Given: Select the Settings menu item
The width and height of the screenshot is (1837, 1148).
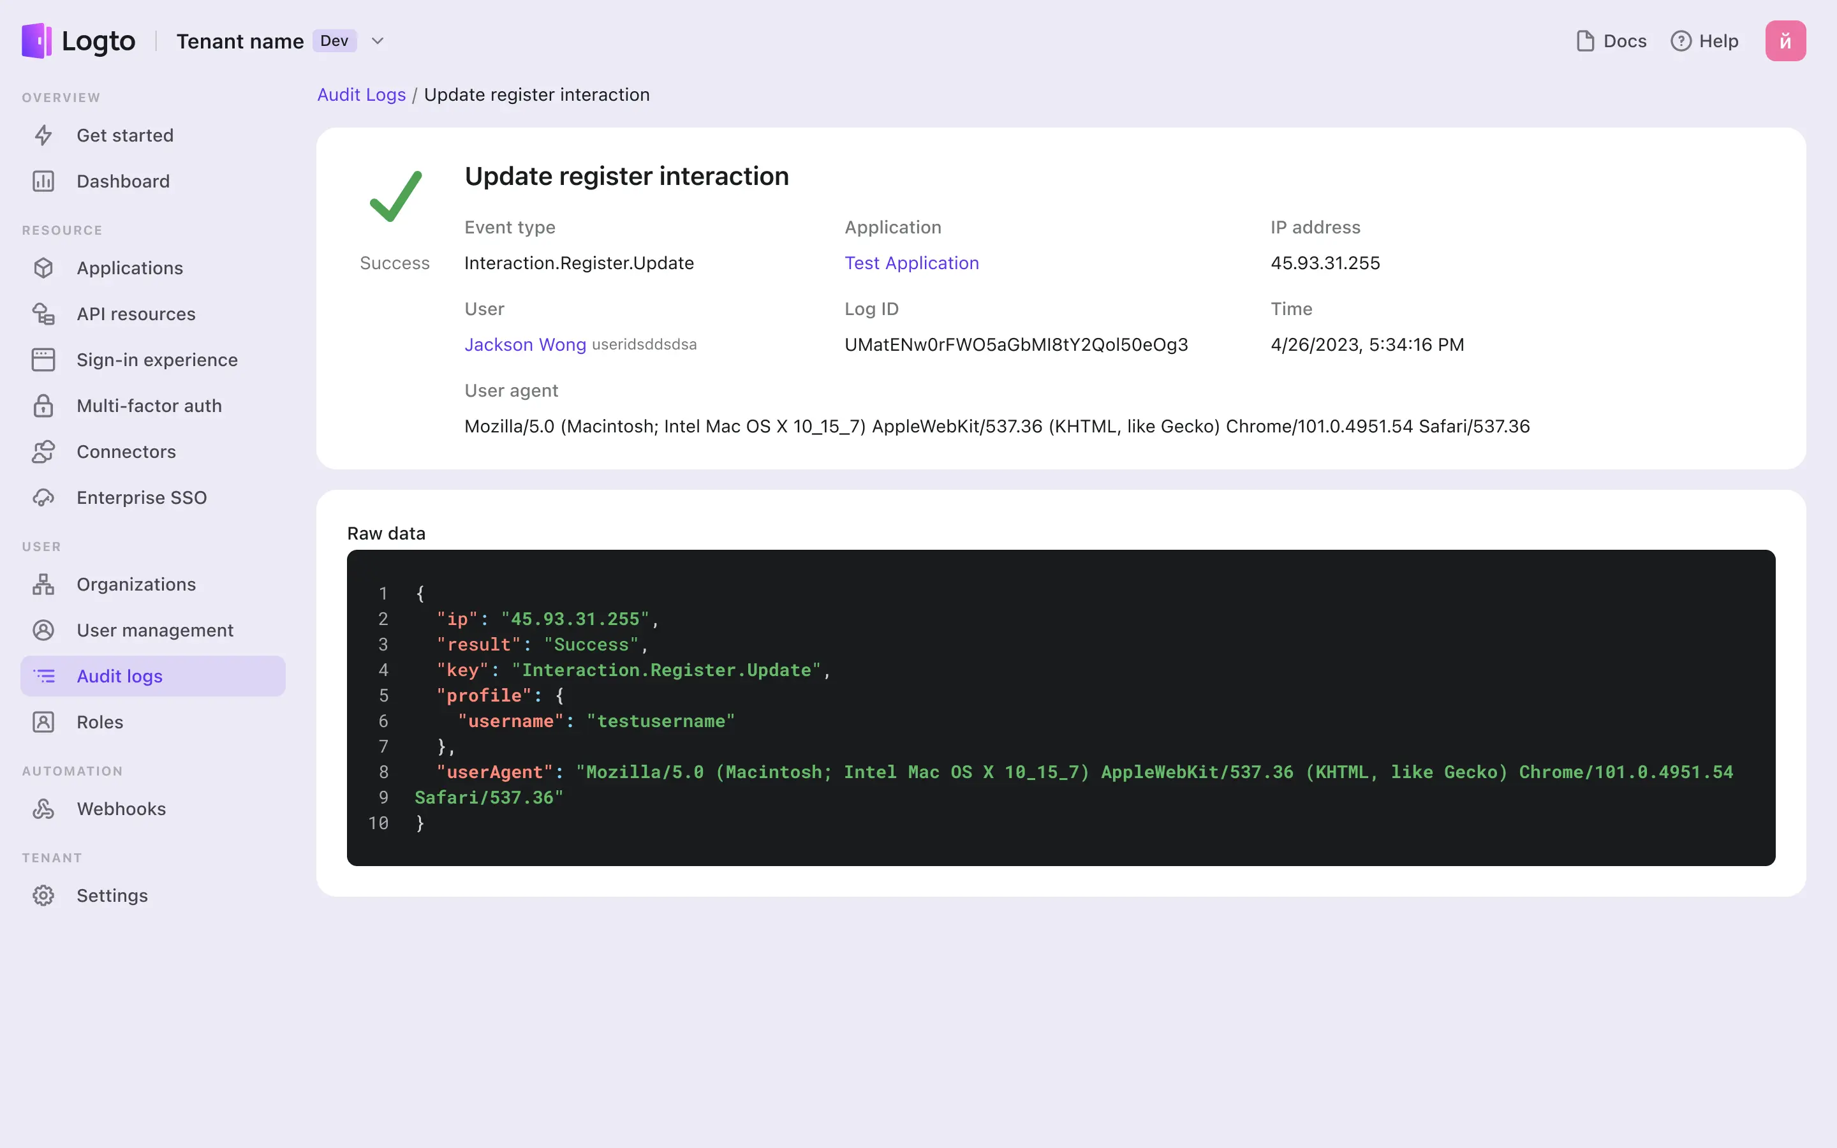Looking at the screenshot, I should [x=111, y=895].
